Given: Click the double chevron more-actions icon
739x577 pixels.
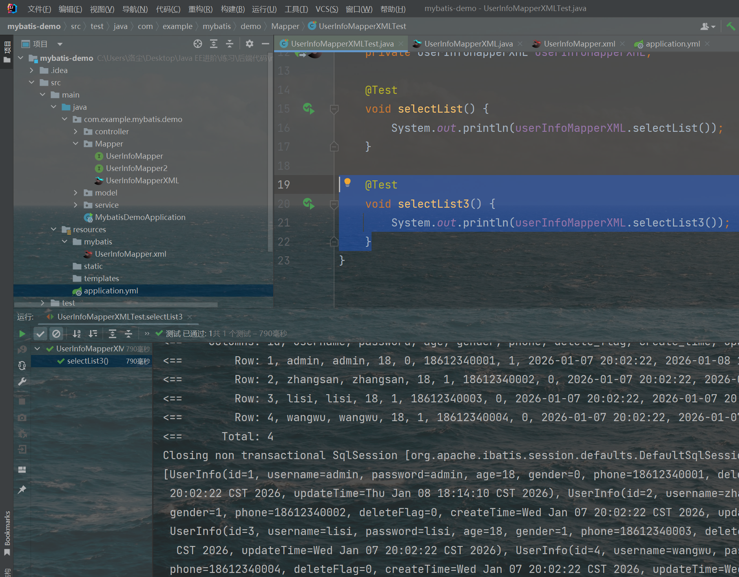Looking at the screenshot, I should coord(147,333).
